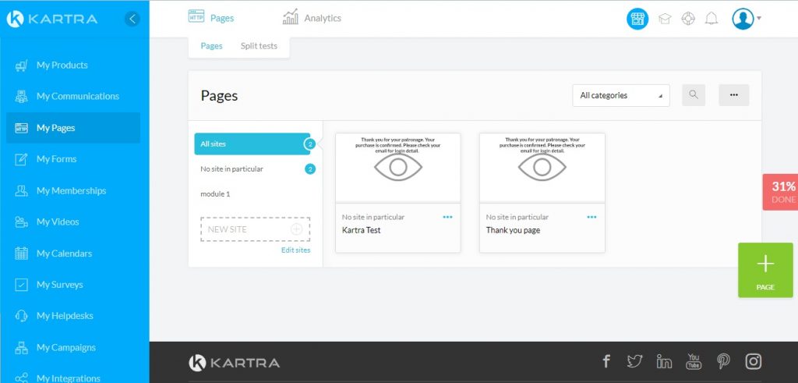
Task: Click the Instagram icon in footer
Action: coord(753,361)
